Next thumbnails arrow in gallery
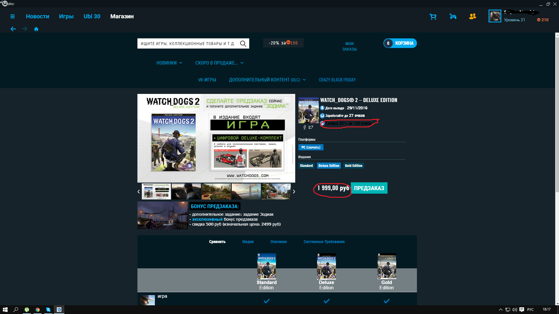559x314 pixels. (x=294, y=192)
